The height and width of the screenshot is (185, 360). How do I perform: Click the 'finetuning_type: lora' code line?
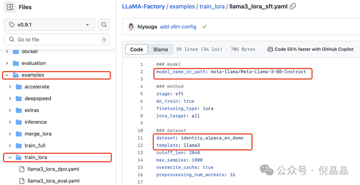pos(185,108)
